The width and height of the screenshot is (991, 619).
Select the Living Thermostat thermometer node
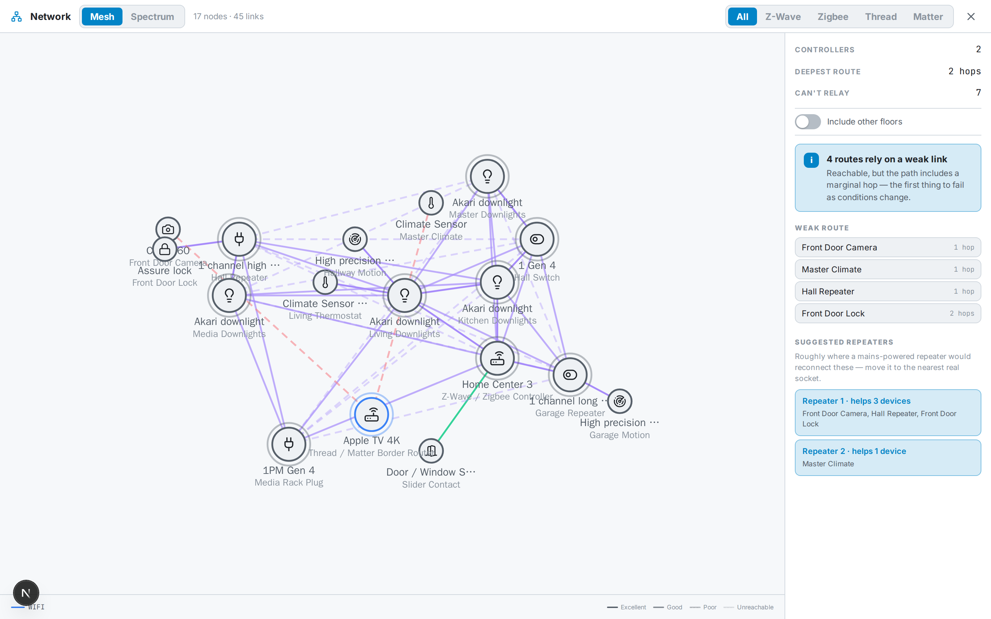pyautogui.click(x=325, y=282)
